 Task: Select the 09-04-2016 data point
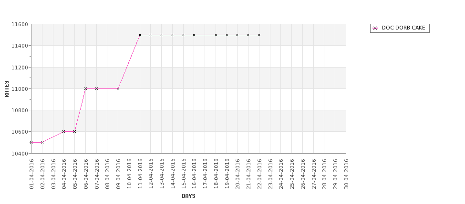coord(118,89)
